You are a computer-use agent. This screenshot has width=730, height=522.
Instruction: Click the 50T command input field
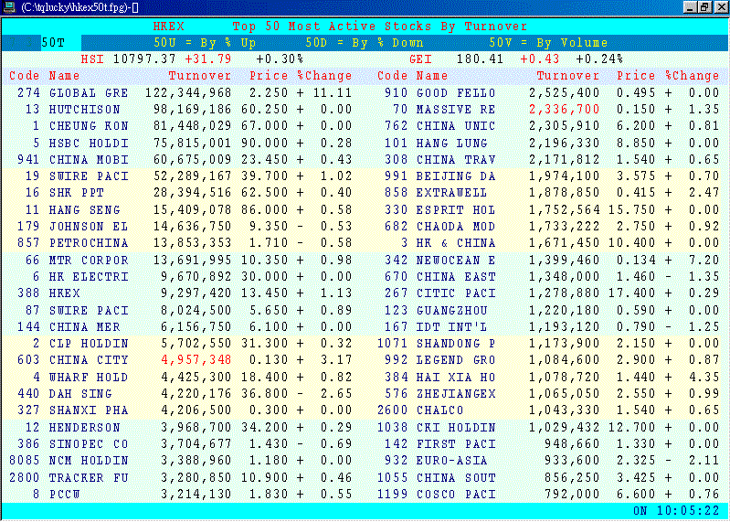coord(60,43)
